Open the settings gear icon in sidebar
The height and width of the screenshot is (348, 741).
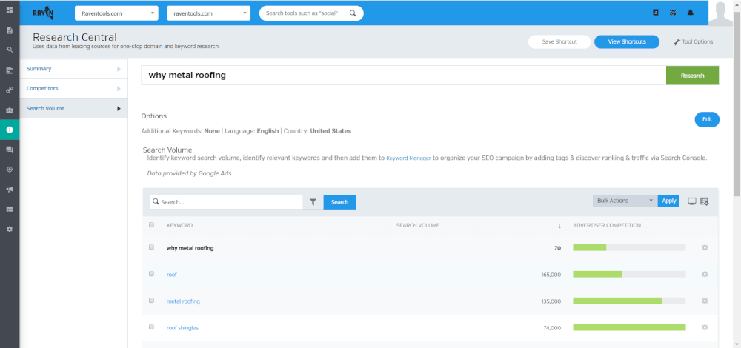(10, 229)
